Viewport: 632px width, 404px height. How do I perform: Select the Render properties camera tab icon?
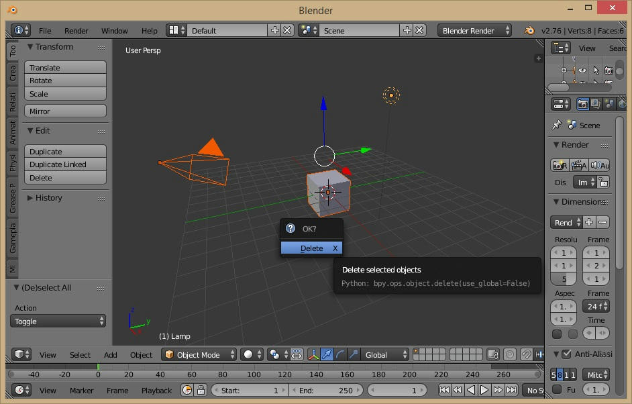[x=583, y=104]
